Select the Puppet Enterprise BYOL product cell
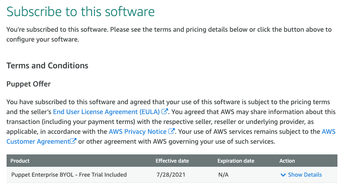This screenshot has height=196, width=351. coord(69,175)
